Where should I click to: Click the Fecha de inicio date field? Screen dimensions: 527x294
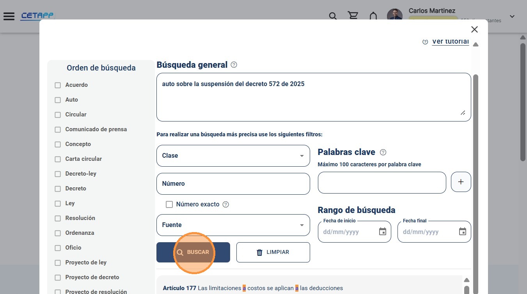point(355,232)
